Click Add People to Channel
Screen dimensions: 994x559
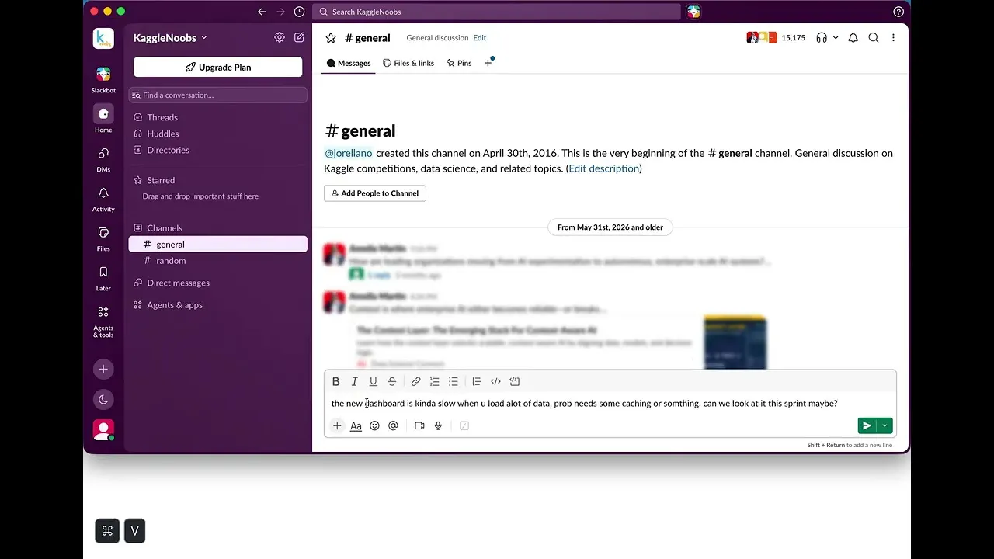tap(375, 193)
